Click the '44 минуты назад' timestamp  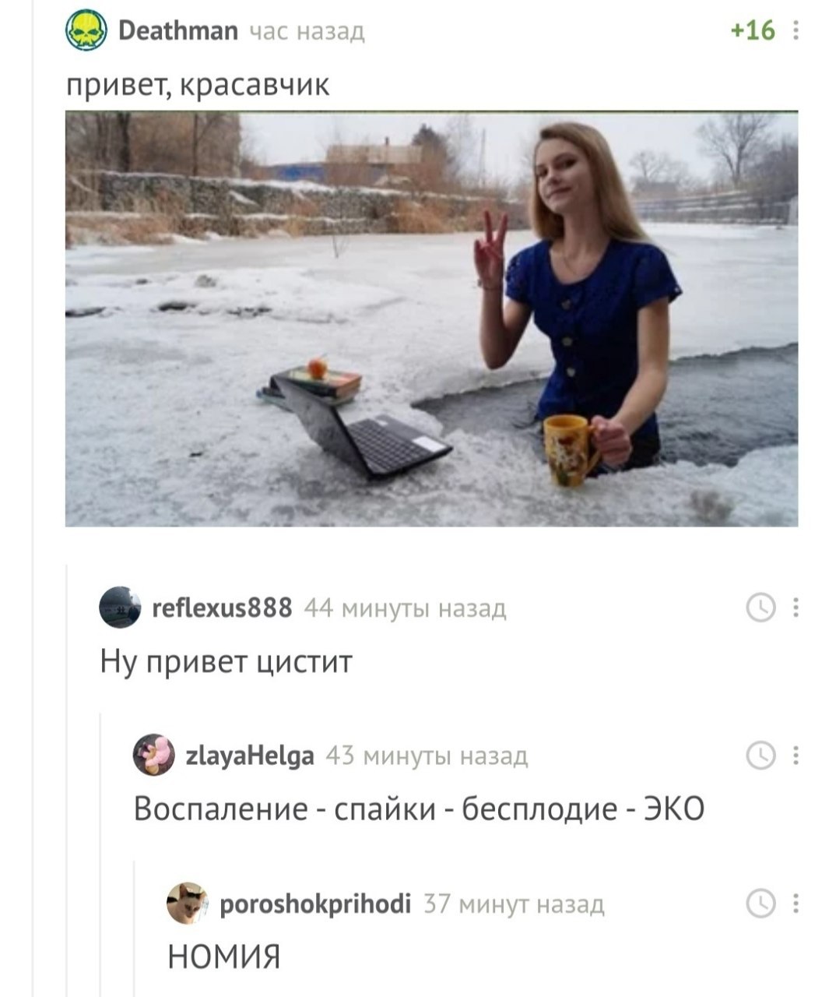[405, 608]
